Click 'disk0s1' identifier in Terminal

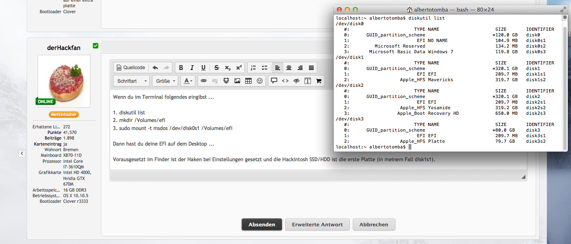pos(536,40)
